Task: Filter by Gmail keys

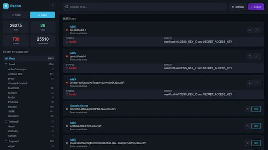Action: pos(31,127)
